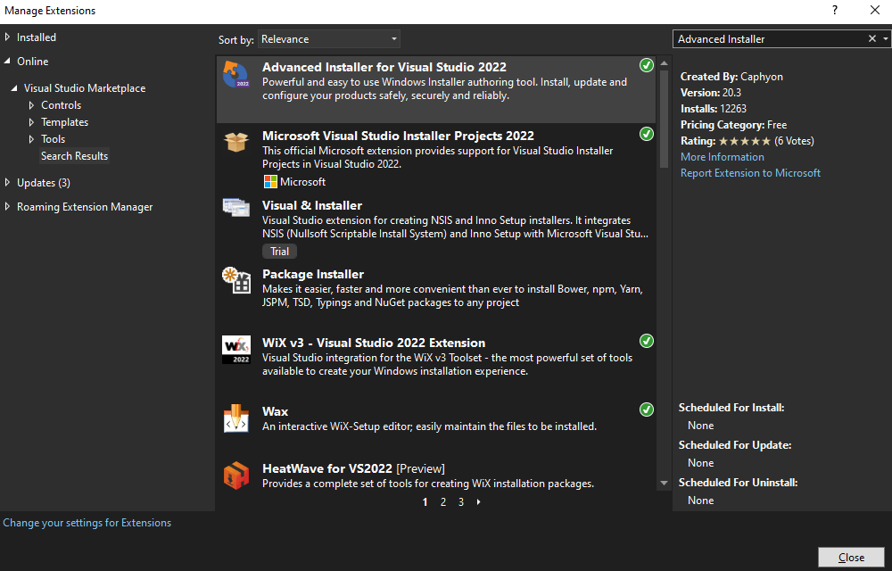The height and width of the screenshot is (571, 892).
Task: Clear the Advanced Installer search text
Action: tap(872, 38)
